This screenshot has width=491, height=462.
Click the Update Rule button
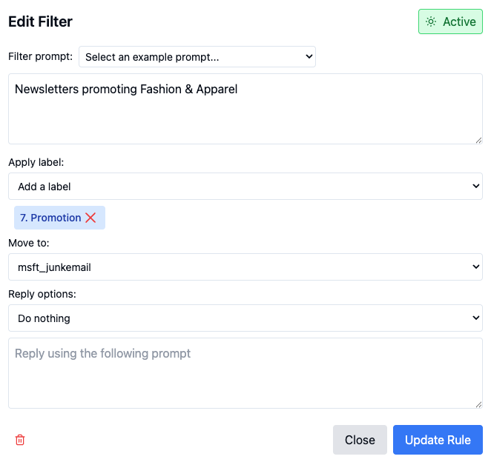pos(438,440)
